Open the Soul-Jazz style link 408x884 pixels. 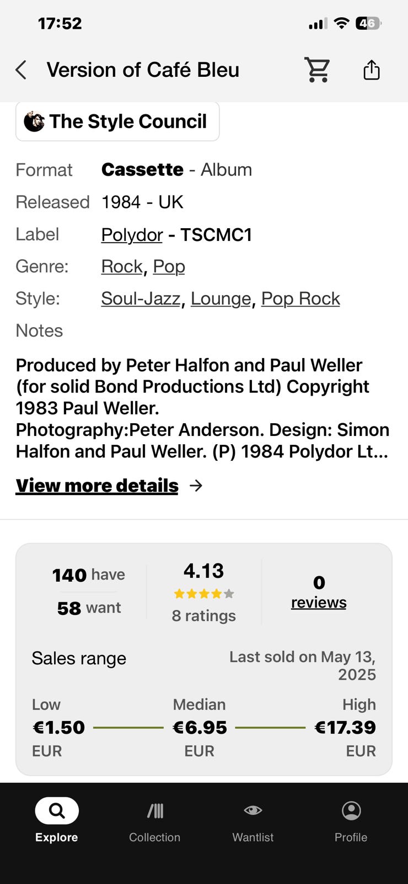click(141, 298)
